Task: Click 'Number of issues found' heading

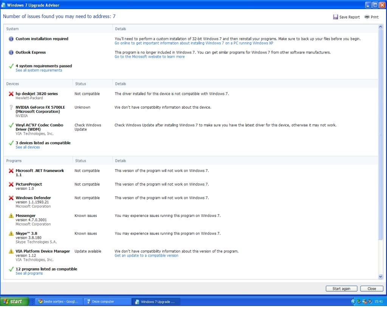Action: point(59,16)
